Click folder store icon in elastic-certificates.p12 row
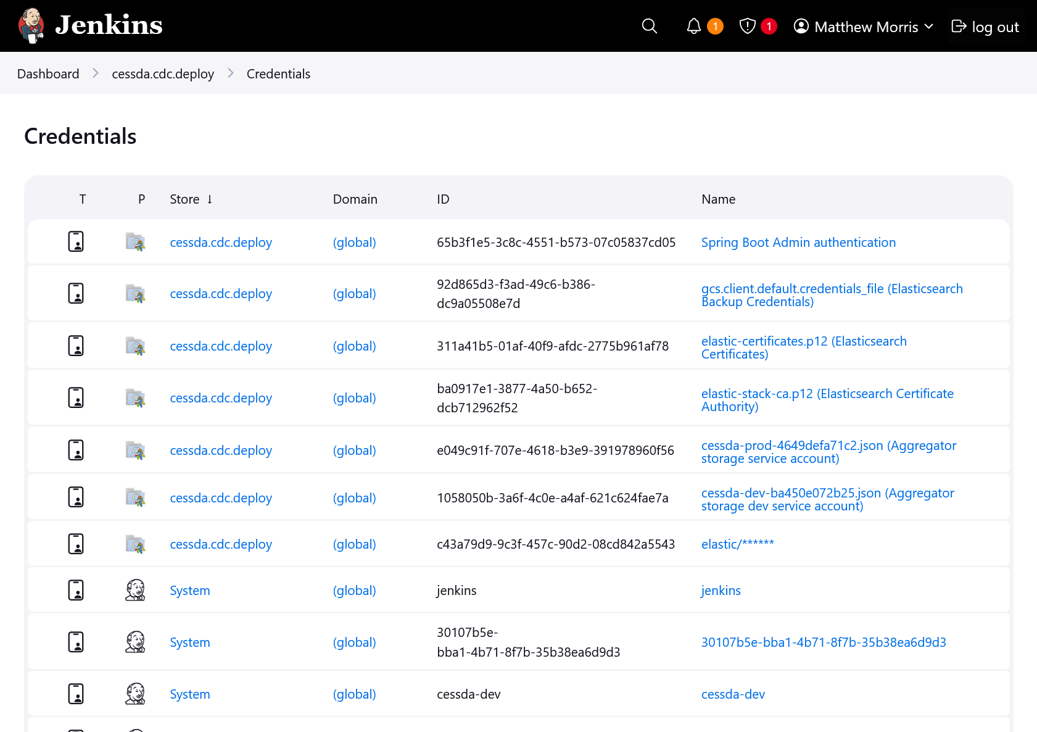Screen dimensions: 1037x732 [x=135, y=346]
